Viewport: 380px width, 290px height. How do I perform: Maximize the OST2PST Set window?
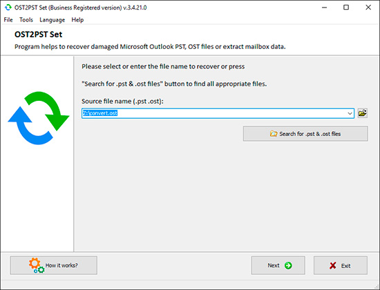click(x=346, y=8)
